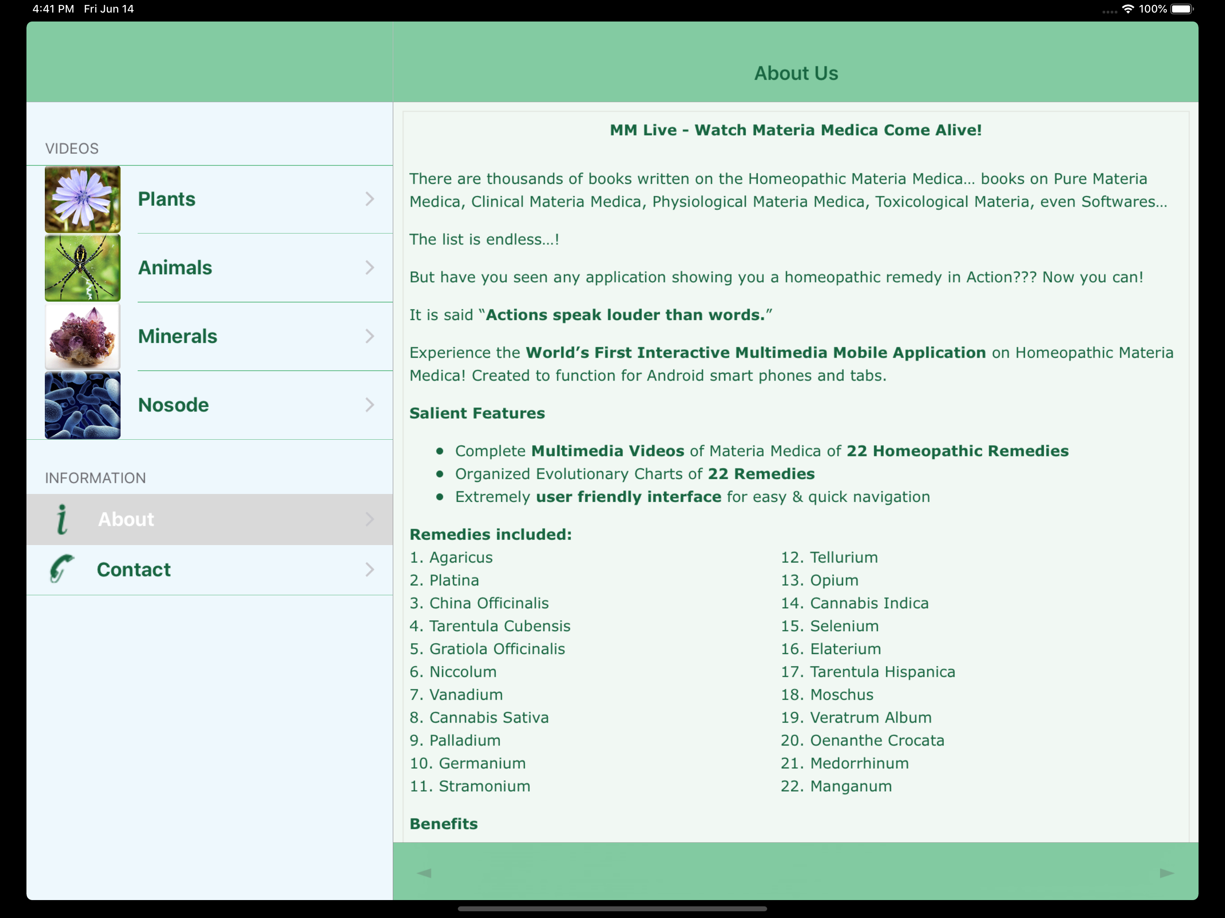The height and width of the screenshot is (918, 1225).
Task: Expand the Animals row chevron
Action: click(370, 268)
